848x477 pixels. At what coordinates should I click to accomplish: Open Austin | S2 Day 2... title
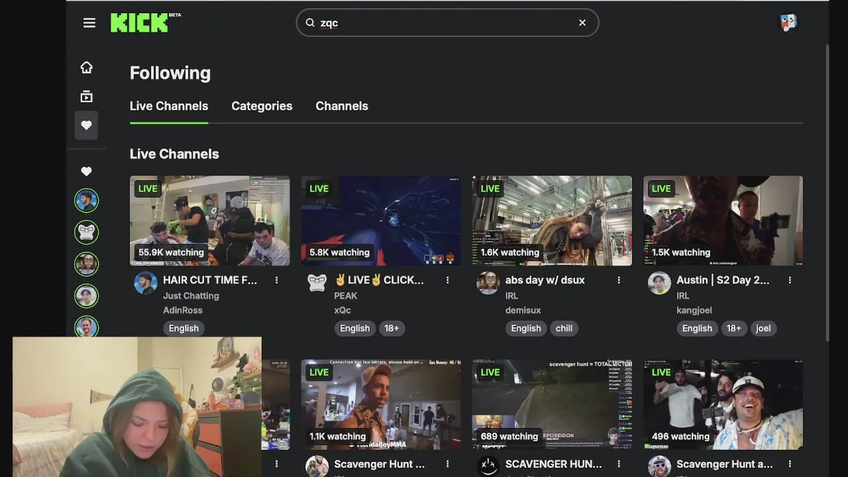point(723,280)
